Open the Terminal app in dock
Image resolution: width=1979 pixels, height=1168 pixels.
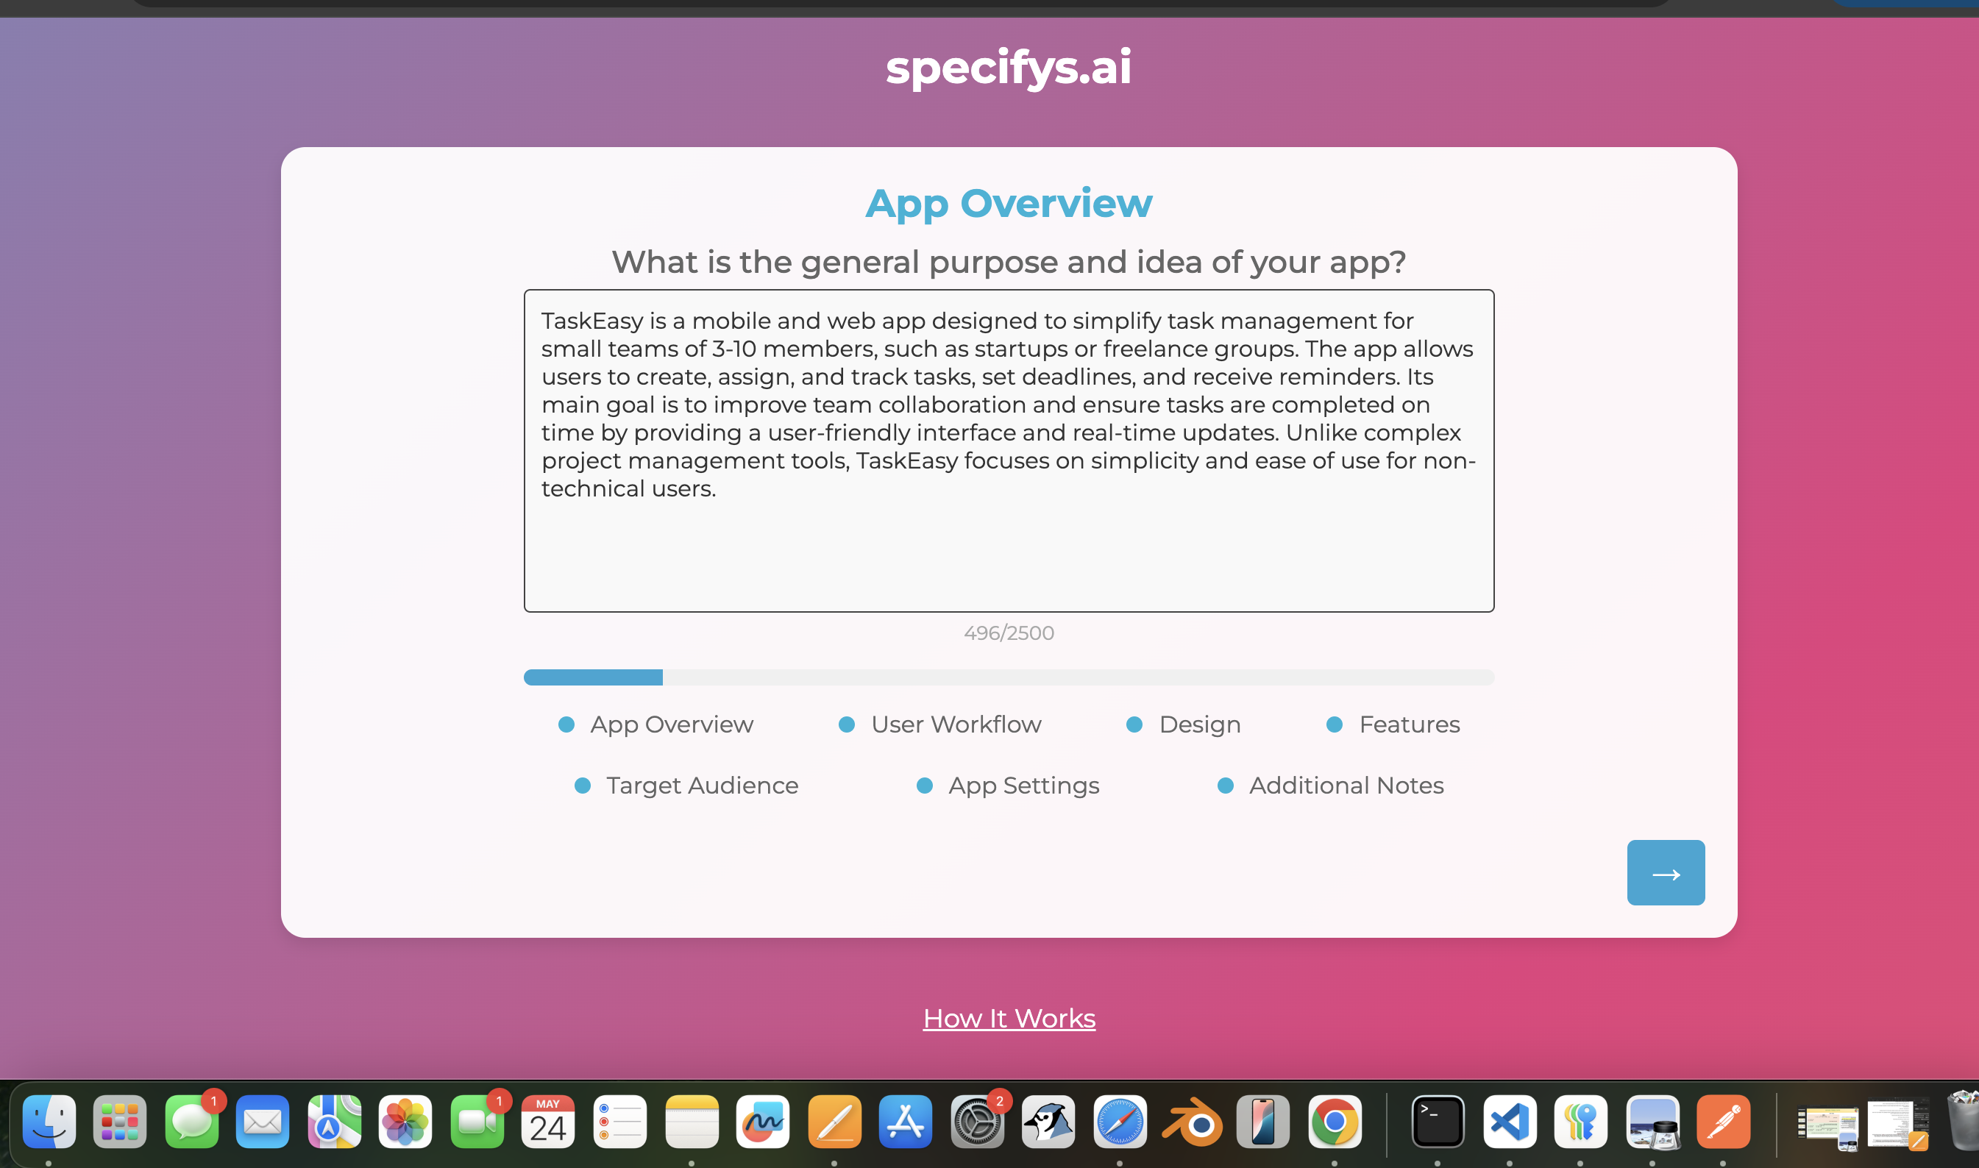(1438, 1121)
